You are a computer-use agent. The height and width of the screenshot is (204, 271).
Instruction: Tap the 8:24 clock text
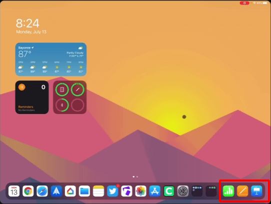(27, 23)
